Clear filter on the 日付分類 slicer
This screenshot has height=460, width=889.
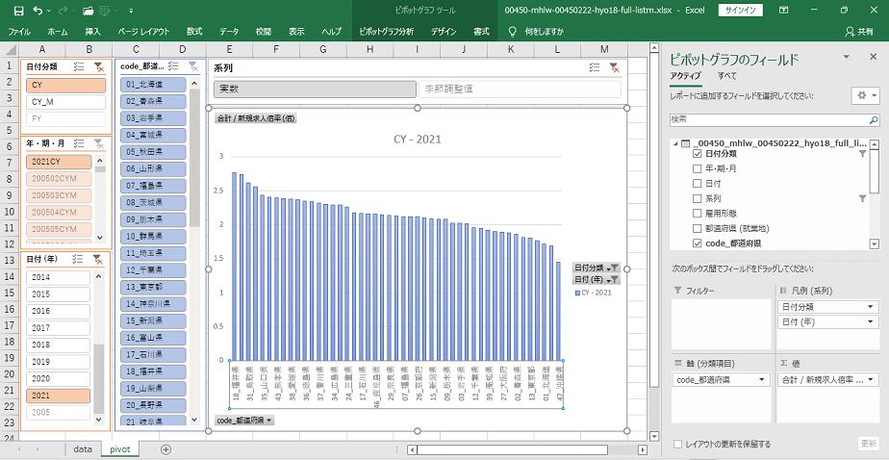[x=99, y=66]
